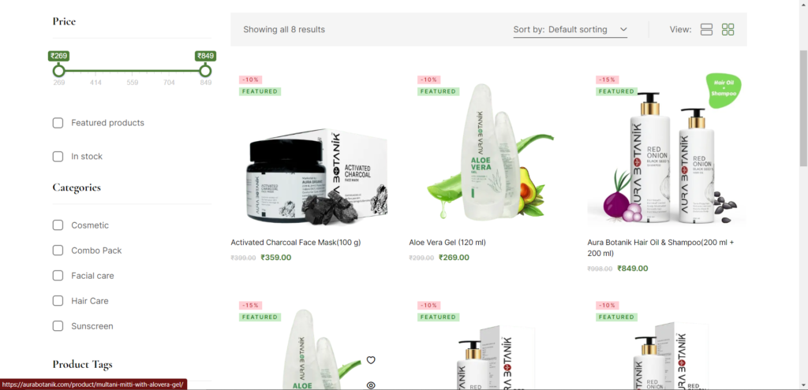
Task: Open the Sort by Default sorting dropdown
Action: [570, 30]
